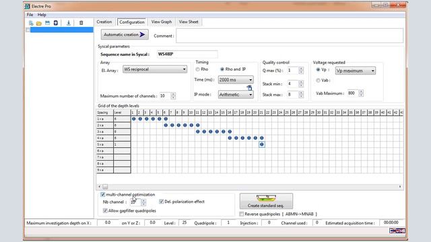Click the Estimated acquisition time value
Viewport: 431px width, 242px height.
pyautogui.click(x=391, y=223)
